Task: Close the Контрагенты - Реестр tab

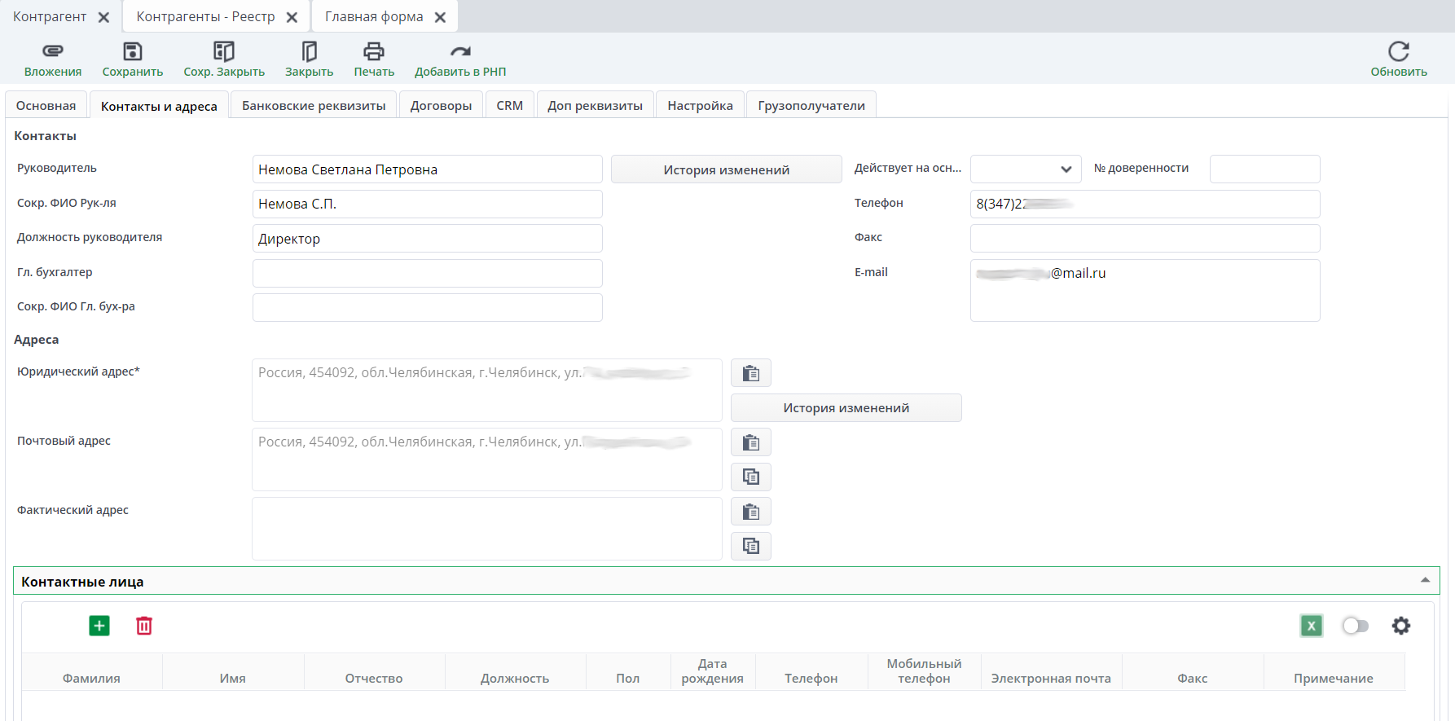Action: point(292,17)
